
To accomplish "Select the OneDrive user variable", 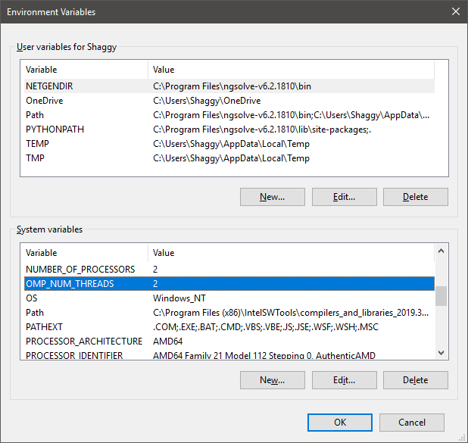I will (229, 101).
